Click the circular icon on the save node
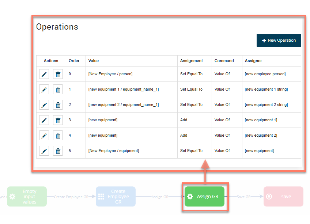Image resolution: width=310 pixels, height=224 pixels. (269, 196)
